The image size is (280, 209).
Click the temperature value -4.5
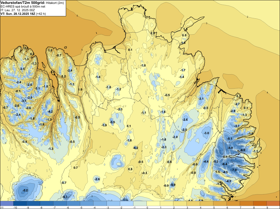(225, 172)
